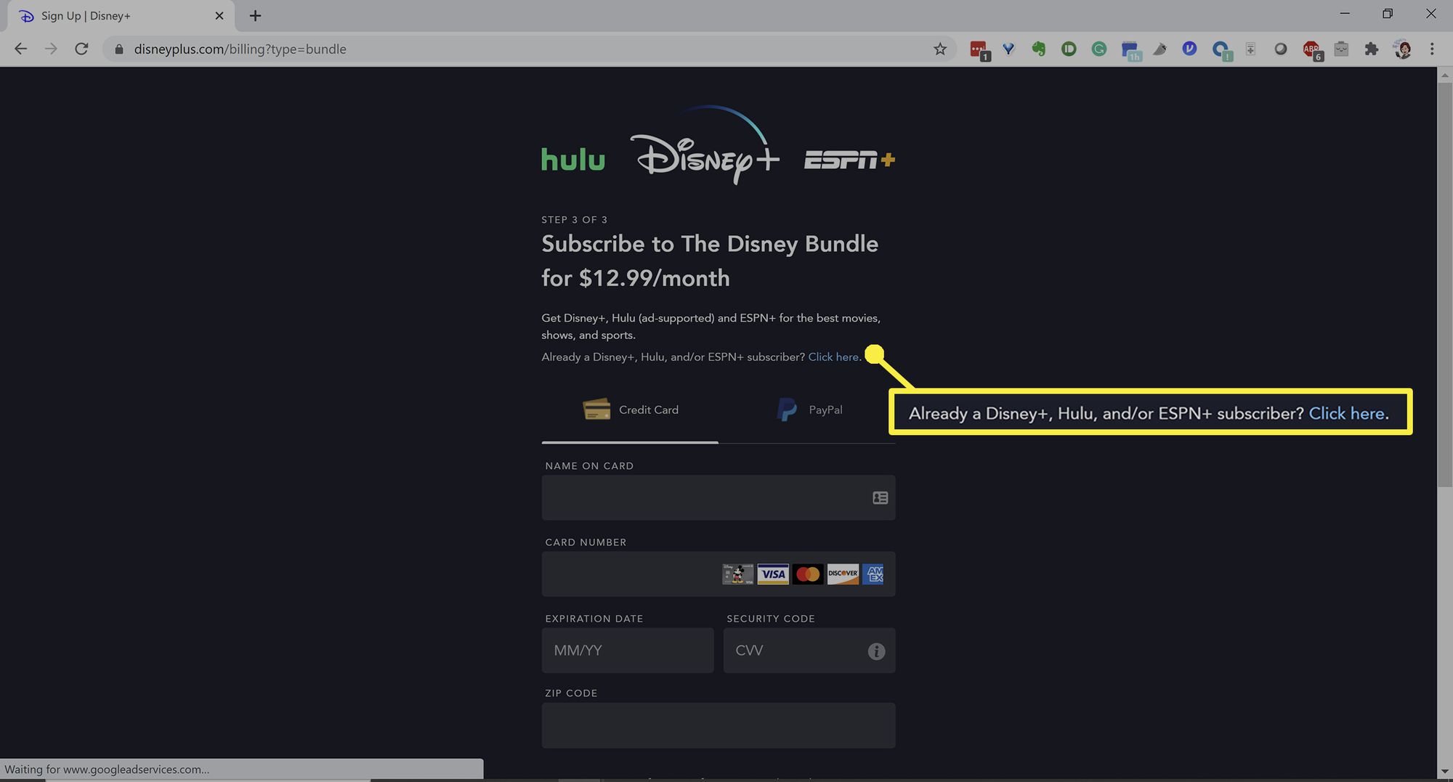Viewport: 1453px width, 782px height.
Task: Open the Evernote Web Clipper extension
Action: click(x=1039, y=49)
